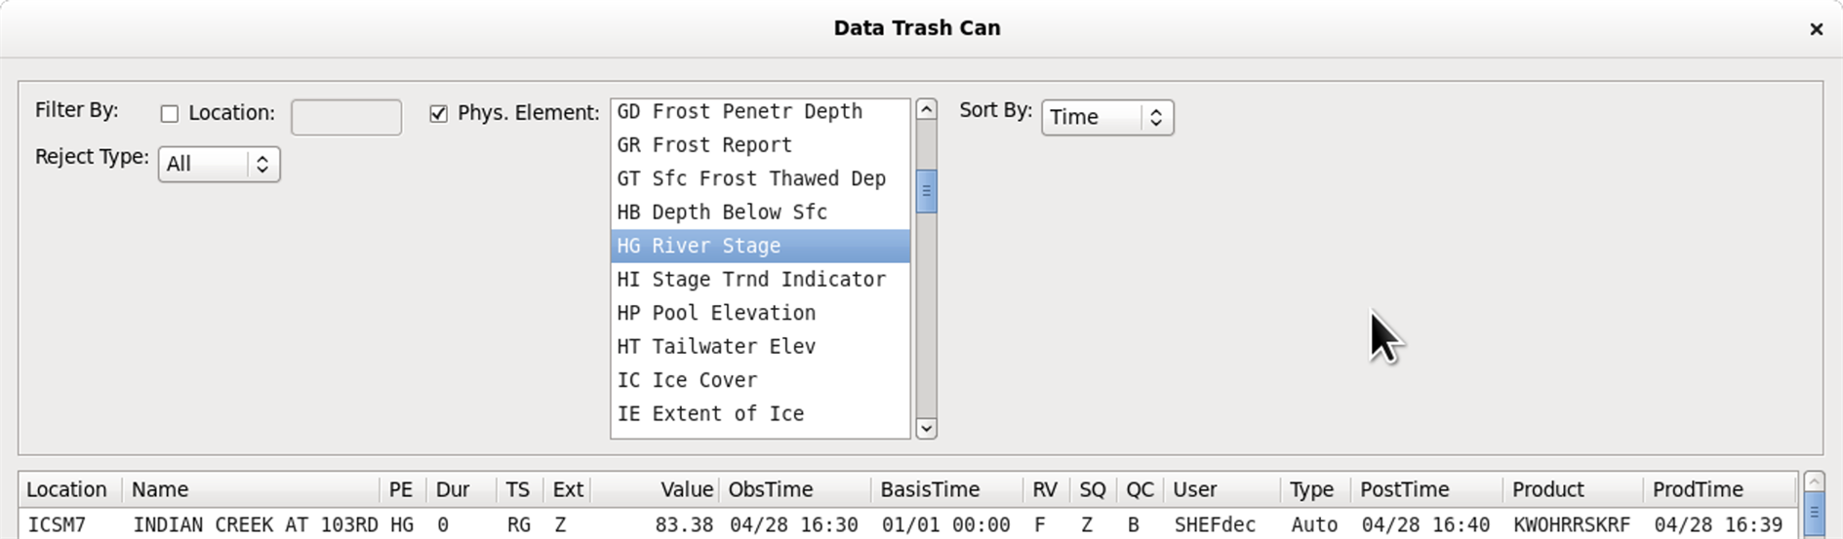Viewport: 1843px width, 539px height.
Task: Choose HP Pool Elevation in list
Action: [x=760, y=313]
